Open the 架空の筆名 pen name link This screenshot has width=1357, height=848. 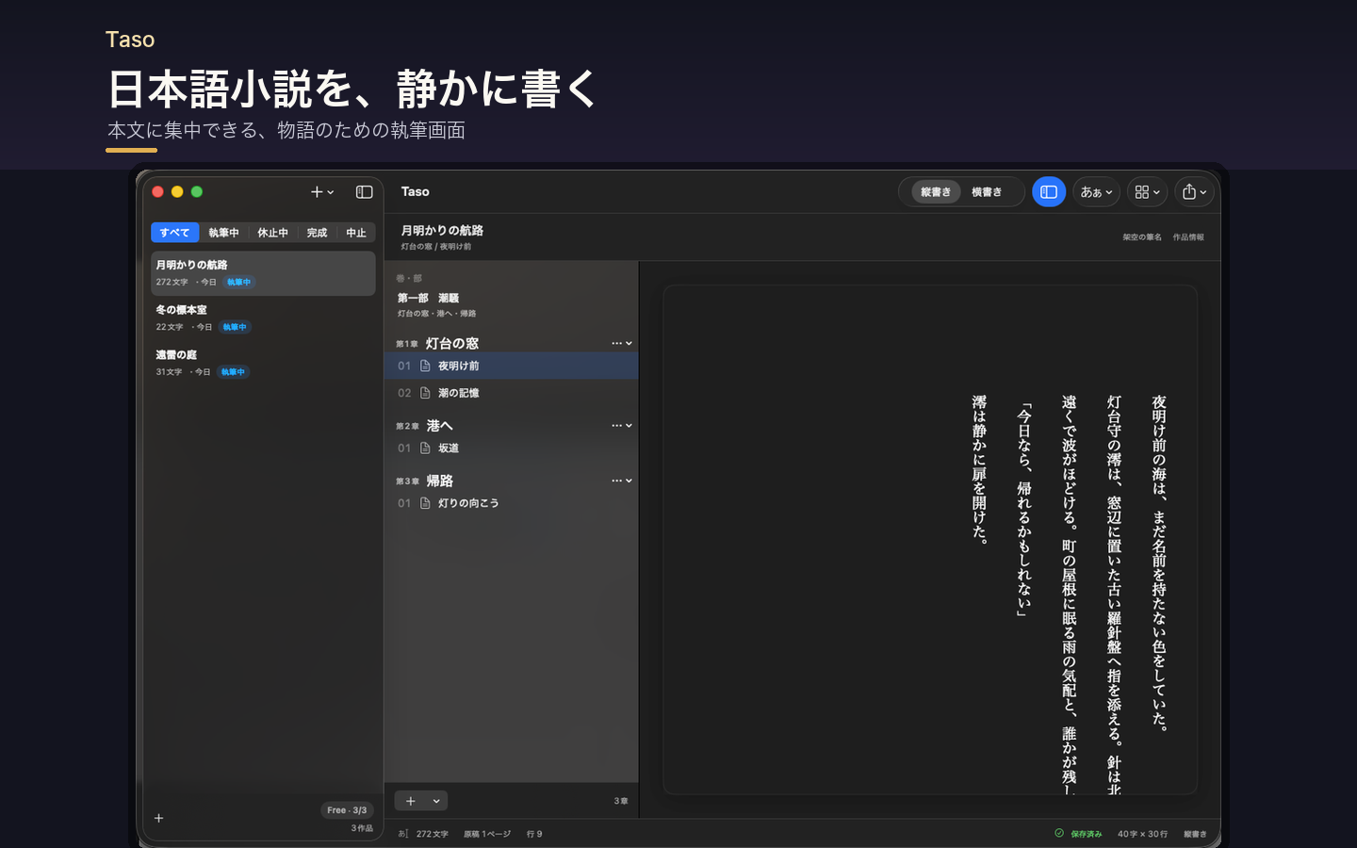[1141, 237]
